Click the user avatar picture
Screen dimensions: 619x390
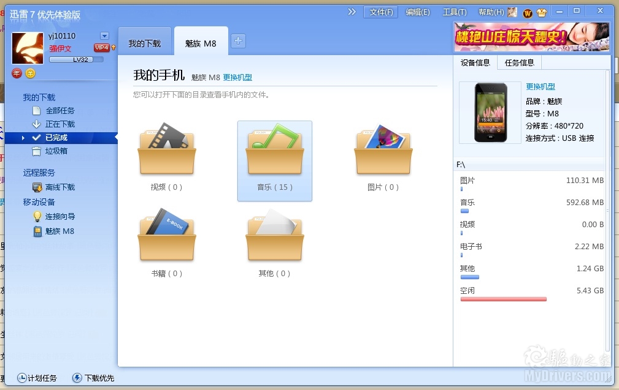pyautogui.click(x=28, y=48)
